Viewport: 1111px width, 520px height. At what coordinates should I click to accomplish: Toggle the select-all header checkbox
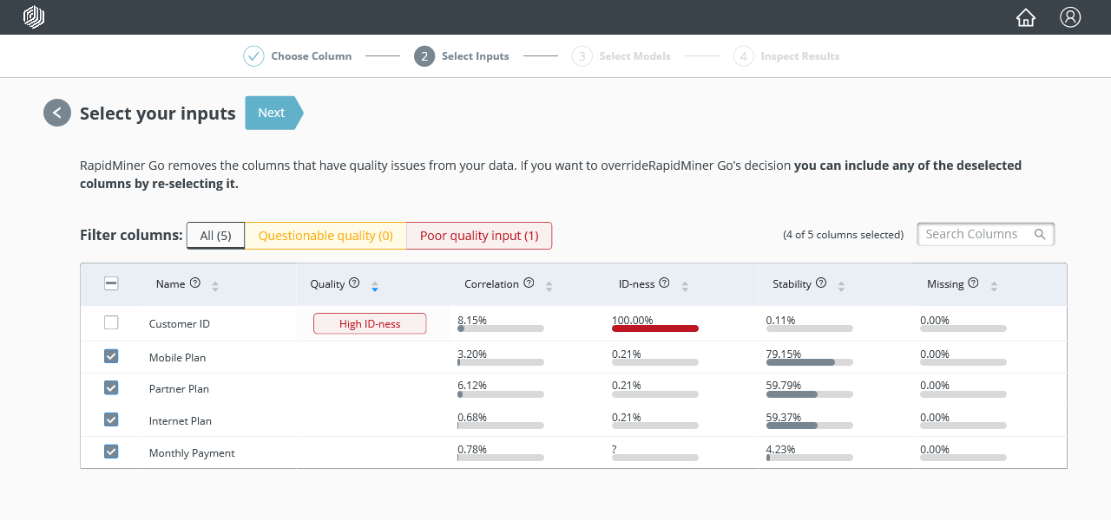point(111,283)
